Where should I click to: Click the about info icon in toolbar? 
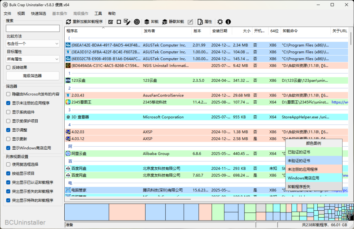[x=228, y=22]
